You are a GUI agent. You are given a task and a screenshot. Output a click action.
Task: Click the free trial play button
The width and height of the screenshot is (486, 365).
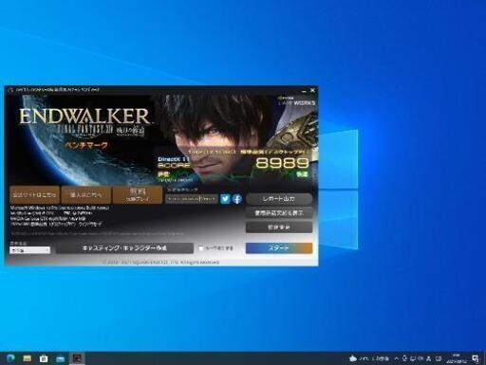[x=138, y=194]
